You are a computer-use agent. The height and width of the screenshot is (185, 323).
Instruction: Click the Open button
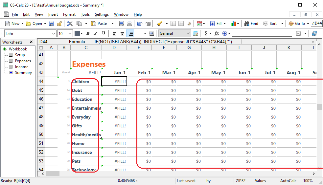click(34, 24)
